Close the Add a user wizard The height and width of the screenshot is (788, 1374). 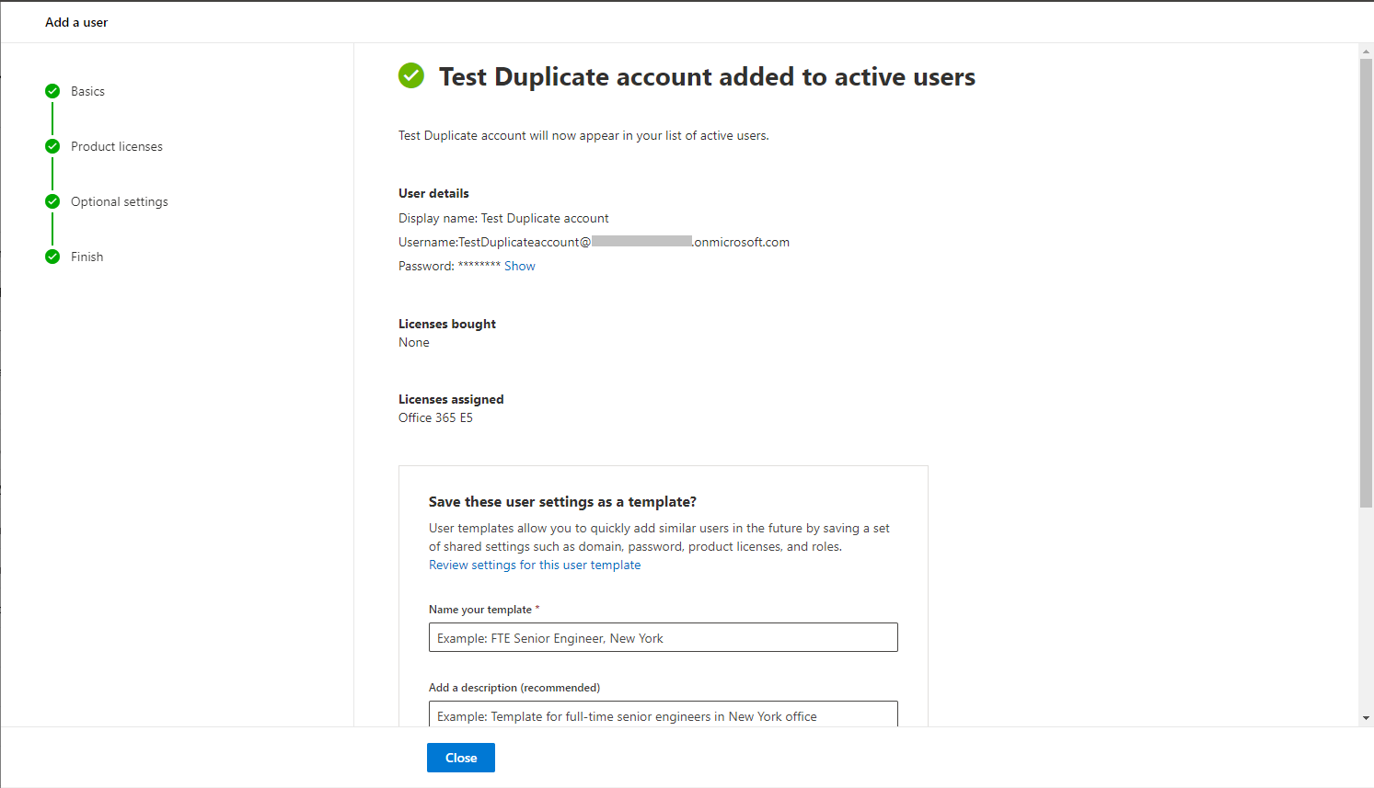461,758
